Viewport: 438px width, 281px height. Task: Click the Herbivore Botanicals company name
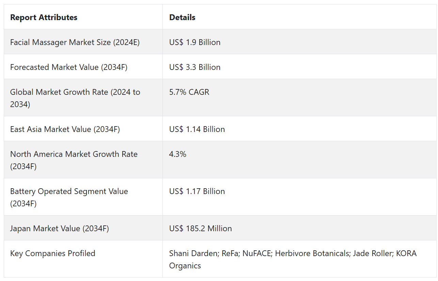[311, 253]
